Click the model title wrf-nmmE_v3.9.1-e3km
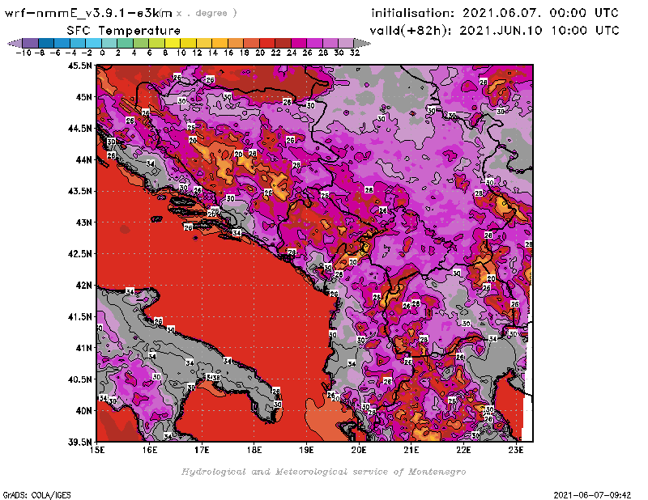The width and height of the screenshot is (648, 500). click(88, 13)
